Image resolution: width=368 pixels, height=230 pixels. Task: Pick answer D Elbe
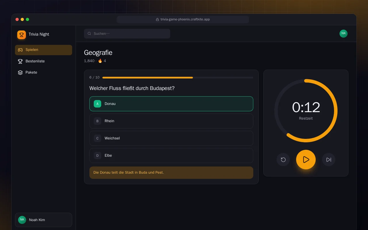[x=171, y=156]
